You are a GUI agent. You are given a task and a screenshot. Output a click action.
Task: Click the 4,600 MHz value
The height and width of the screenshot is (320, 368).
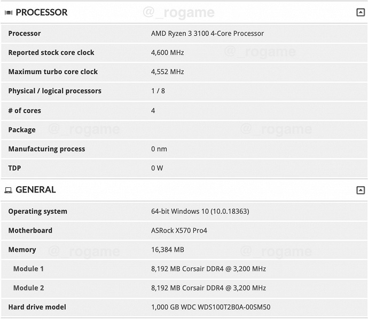pos(167,53)
